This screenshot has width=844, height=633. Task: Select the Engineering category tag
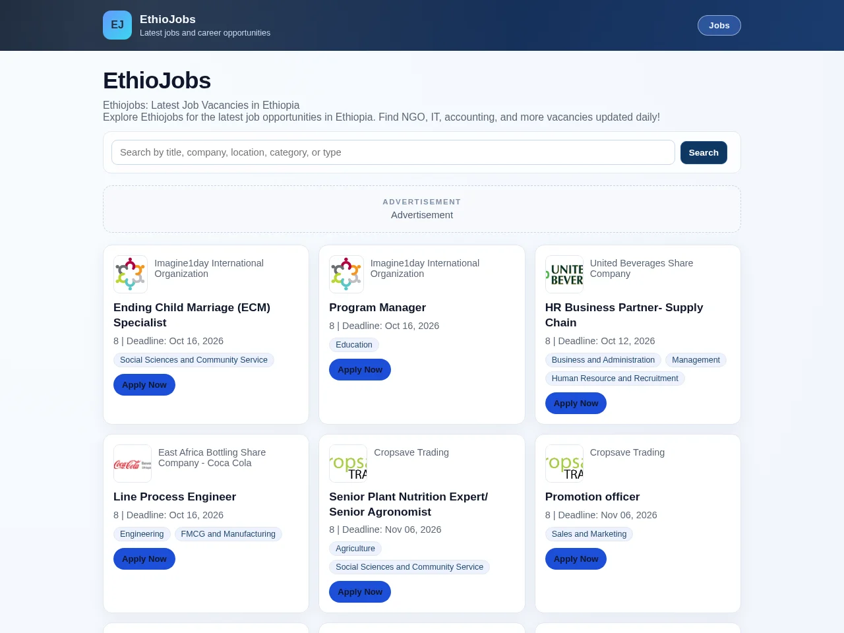(x=142, y=534)
